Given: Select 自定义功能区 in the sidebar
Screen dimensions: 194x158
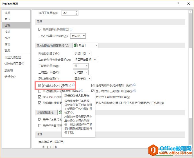Looking at the screenshot, I should [x=16, y=58].
